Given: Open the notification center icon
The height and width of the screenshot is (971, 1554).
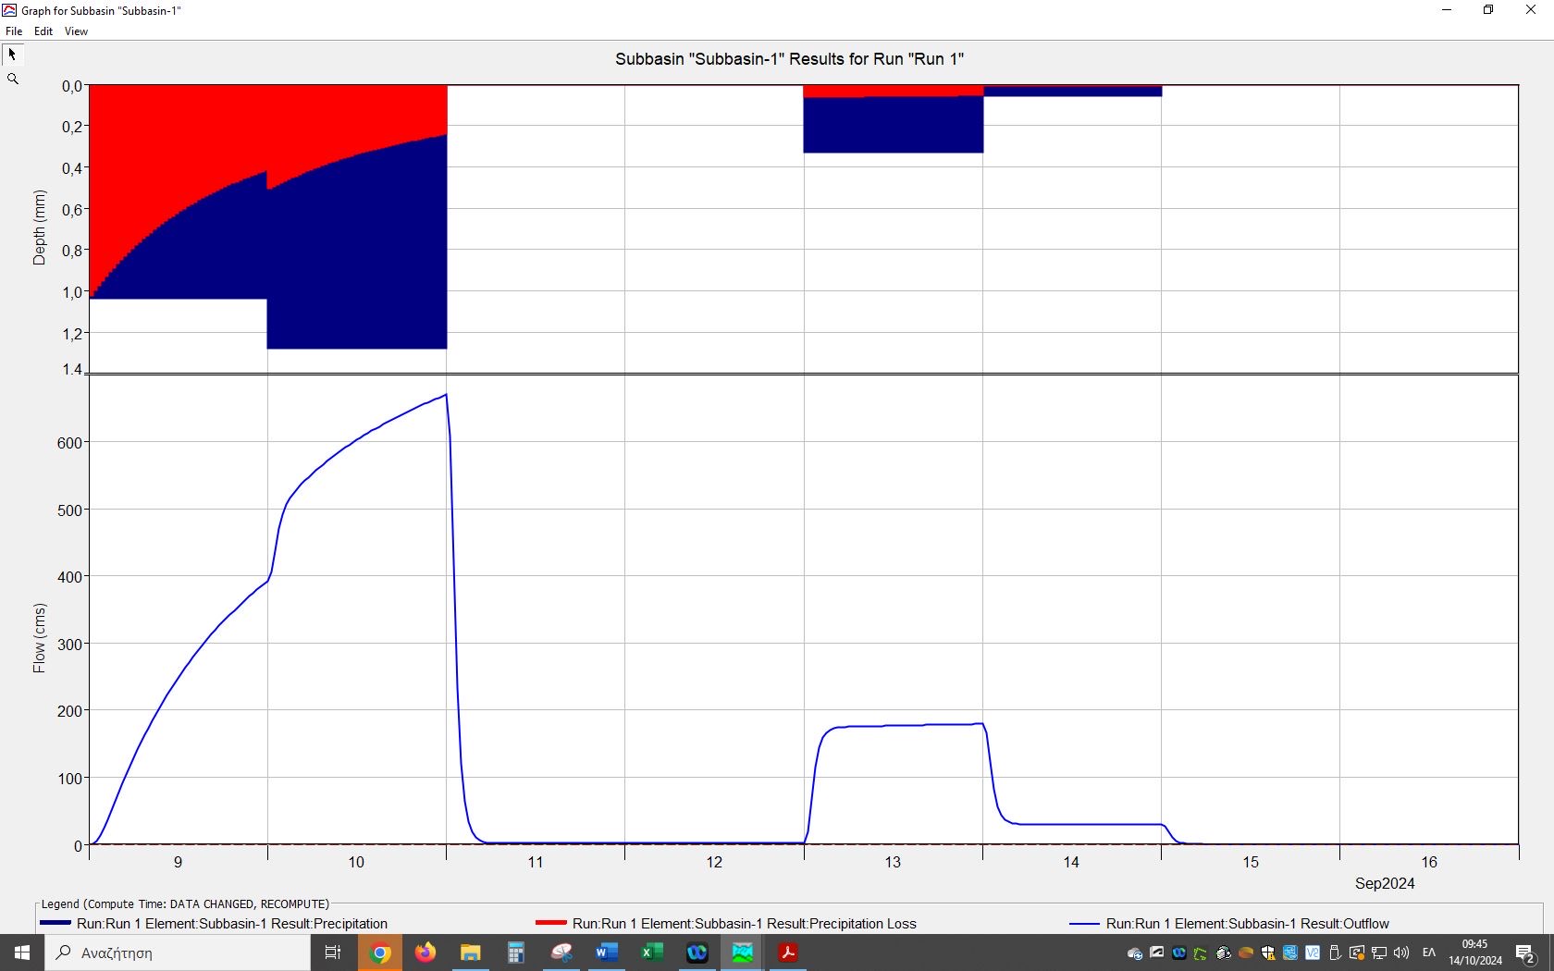Looking at the screenshot, I should tap(1525, 953).
